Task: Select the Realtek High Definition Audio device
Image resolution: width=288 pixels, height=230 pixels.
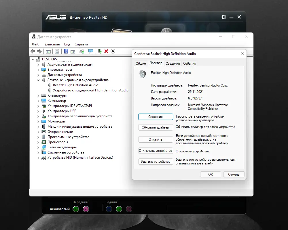Action: coord(75,85)
